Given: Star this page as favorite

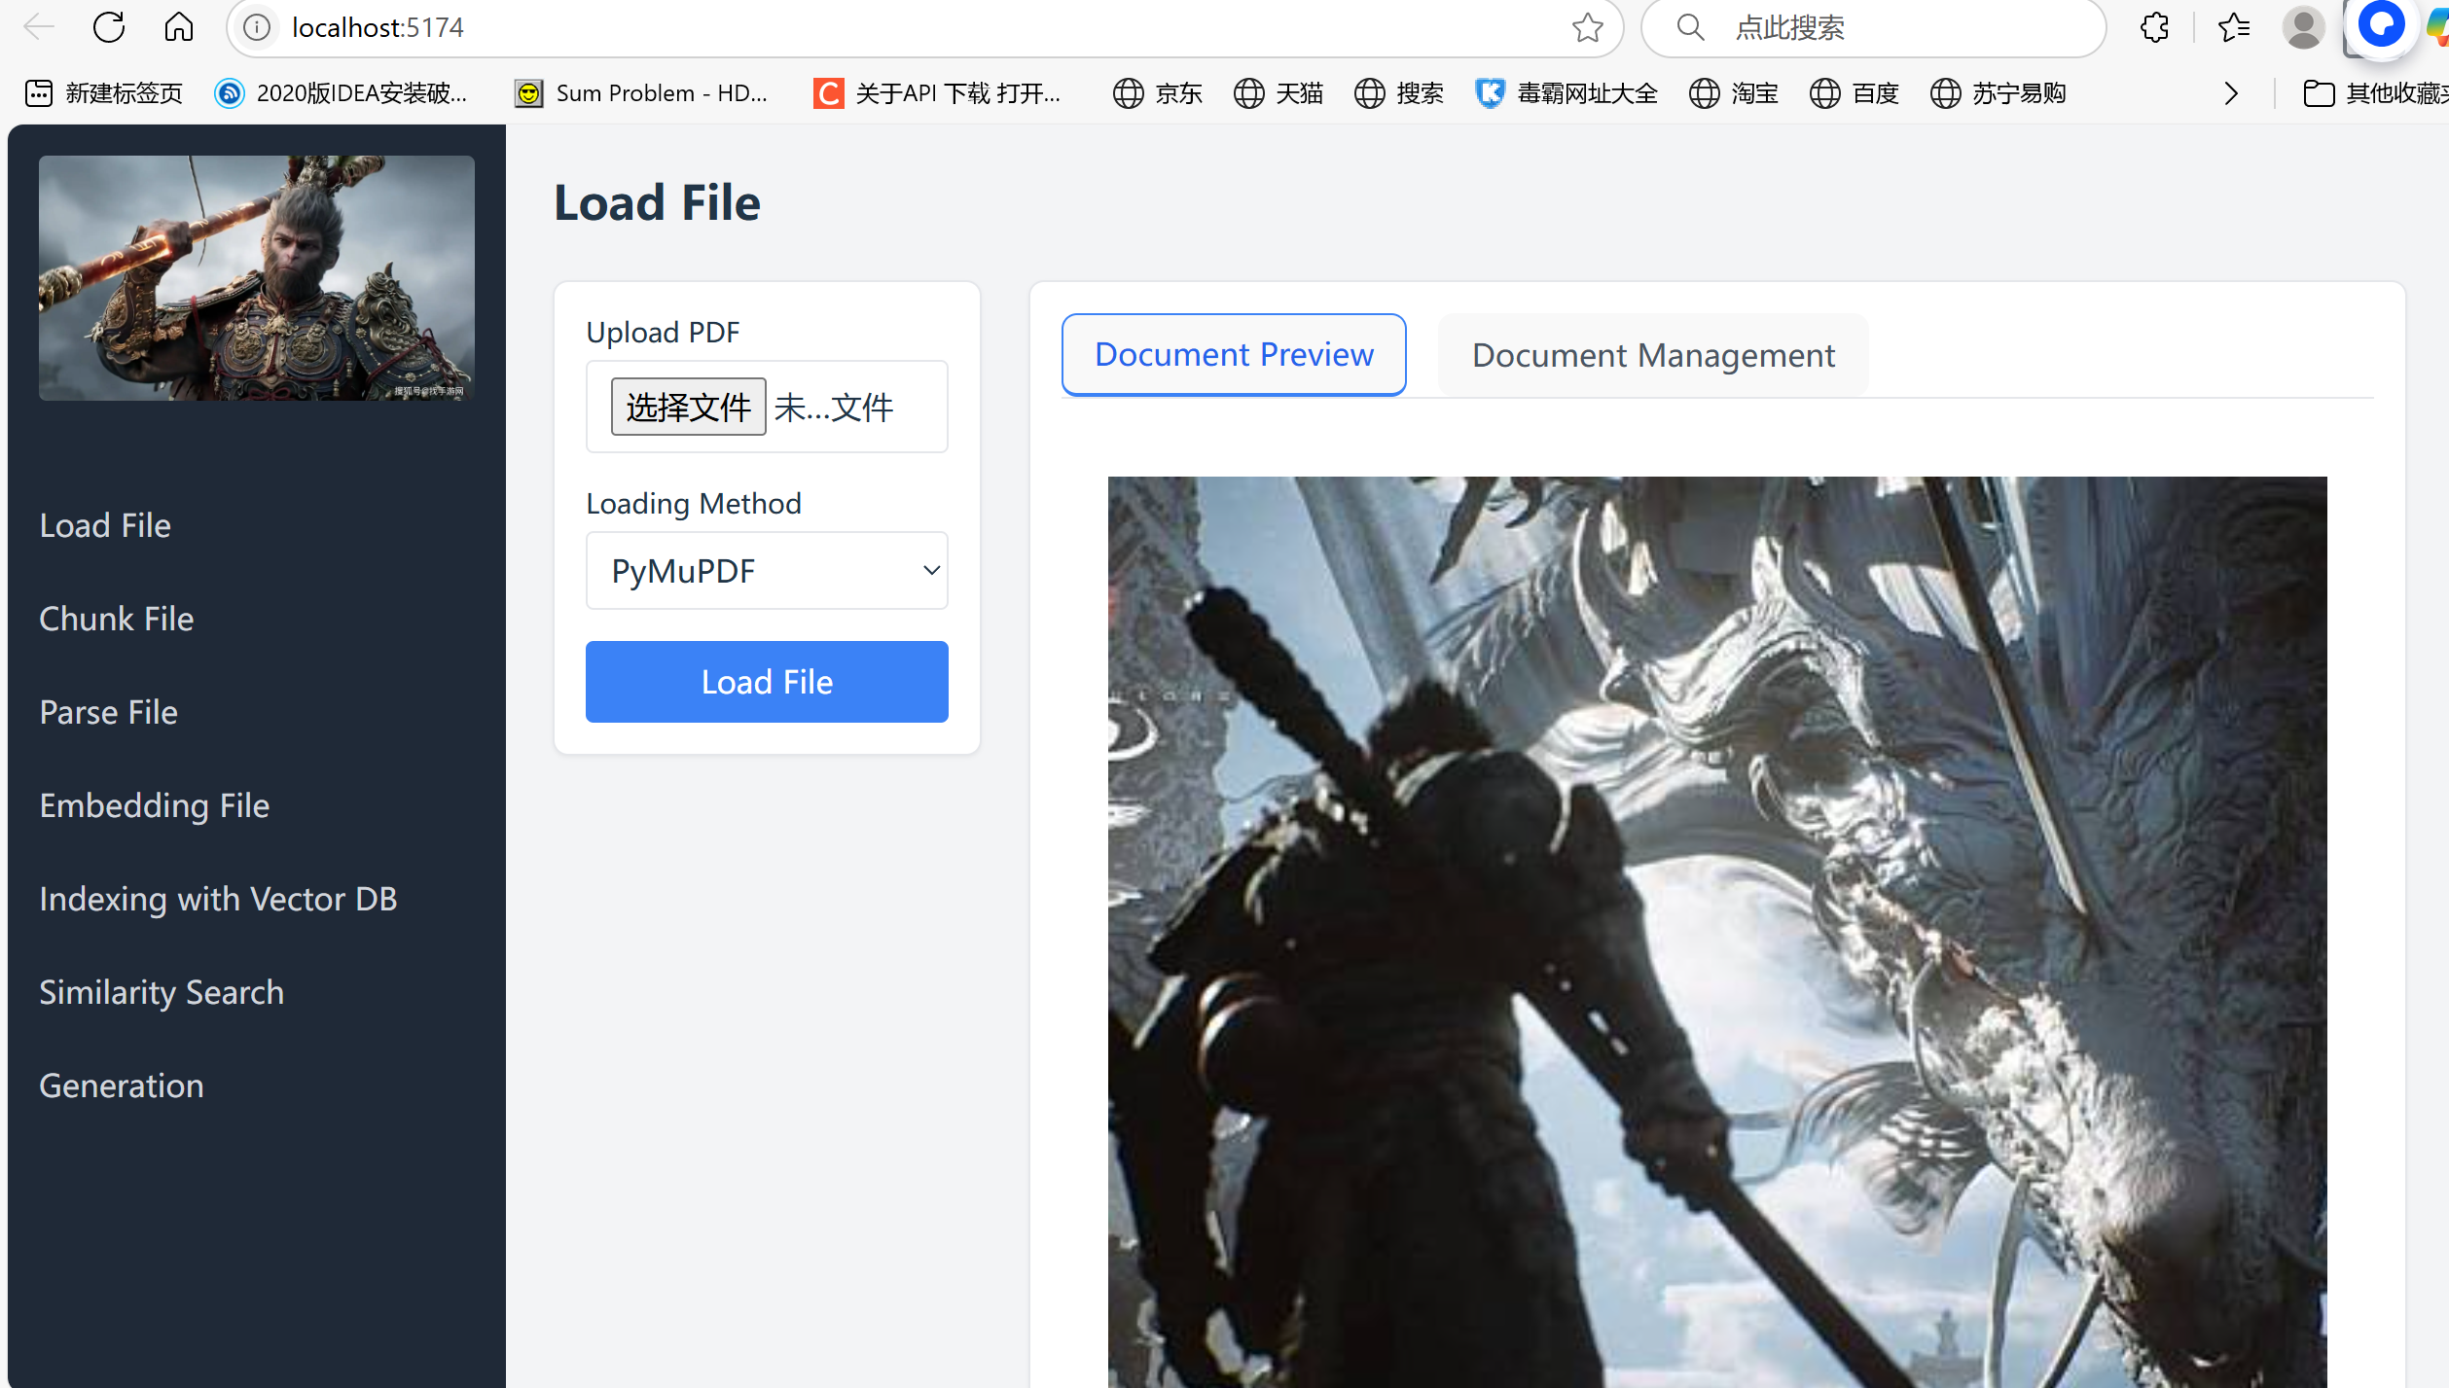Looking at the screenshot, I should [1587, 27].
